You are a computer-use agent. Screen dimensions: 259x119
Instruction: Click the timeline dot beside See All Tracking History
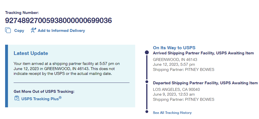[147, 112]
